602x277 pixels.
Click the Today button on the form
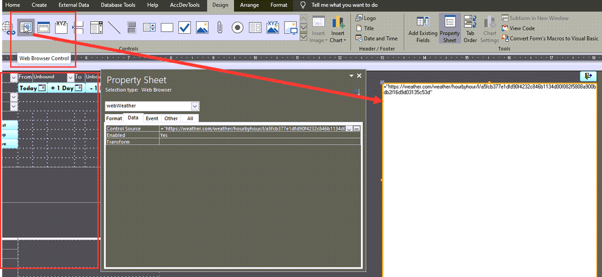pyautogui.click(x=33, y=88)
